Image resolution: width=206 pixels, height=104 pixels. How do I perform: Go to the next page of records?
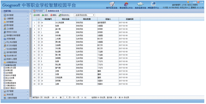82,97
